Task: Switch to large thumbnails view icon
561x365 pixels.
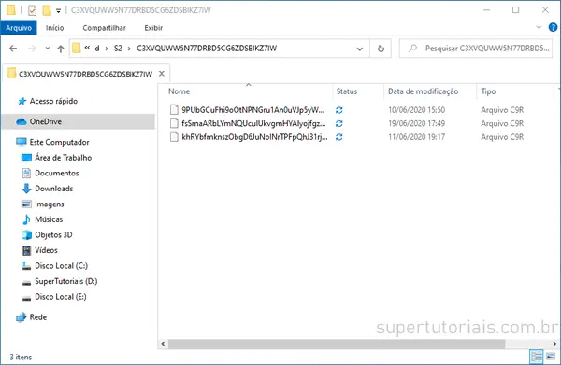Action: (x=551, y=357)
